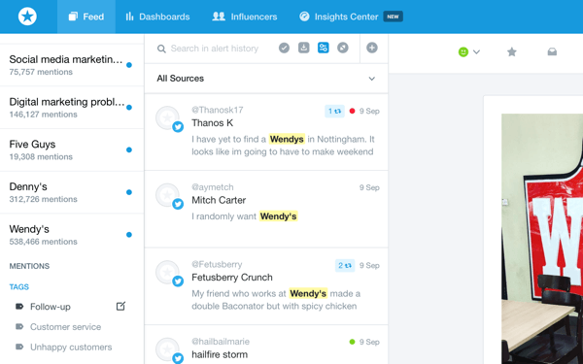This screenshot has width=583, height=364.
Task: Mark all as read checkmark icon
Action: pos(284,48)
